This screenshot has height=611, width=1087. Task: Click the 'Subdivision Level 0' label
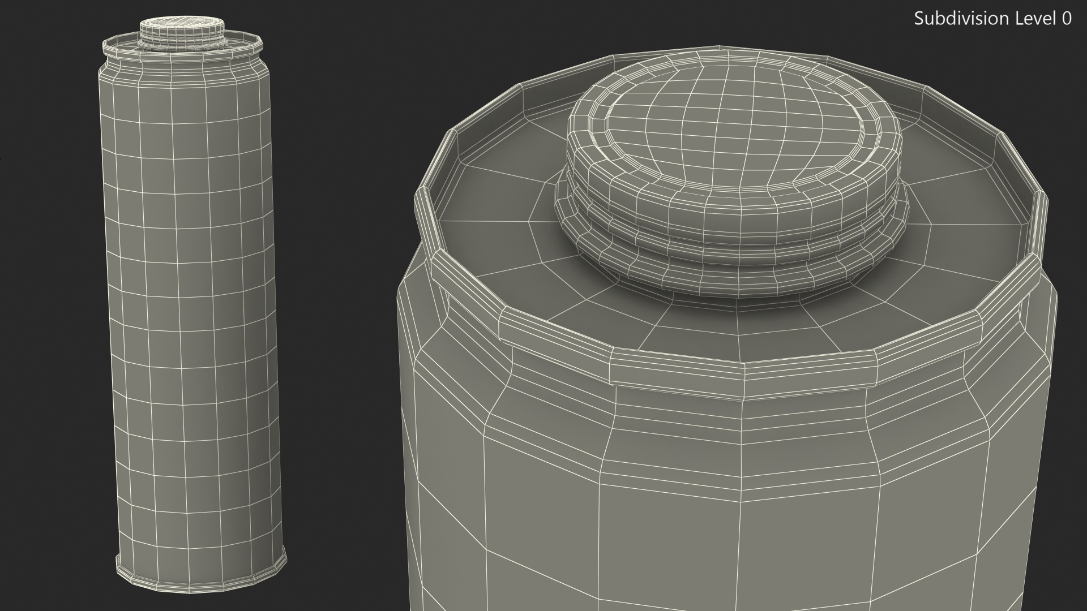pos(993,19)
